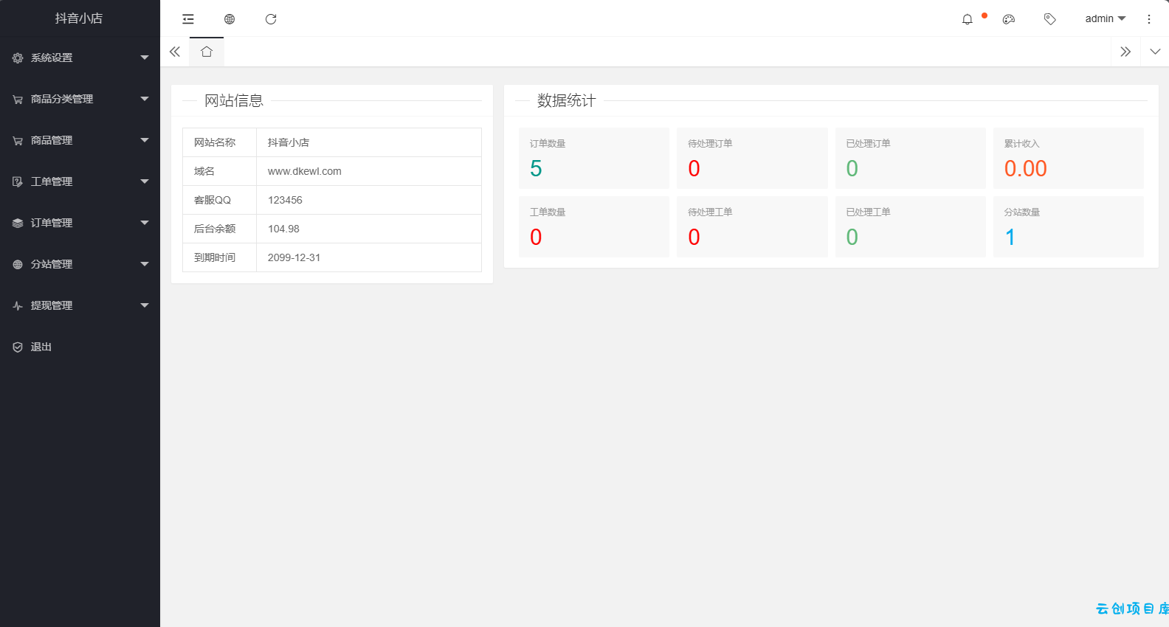This screenshot has width=1169, height=627.
Task: Expand the 商品管理 arrow
Action: coord(145,140)
